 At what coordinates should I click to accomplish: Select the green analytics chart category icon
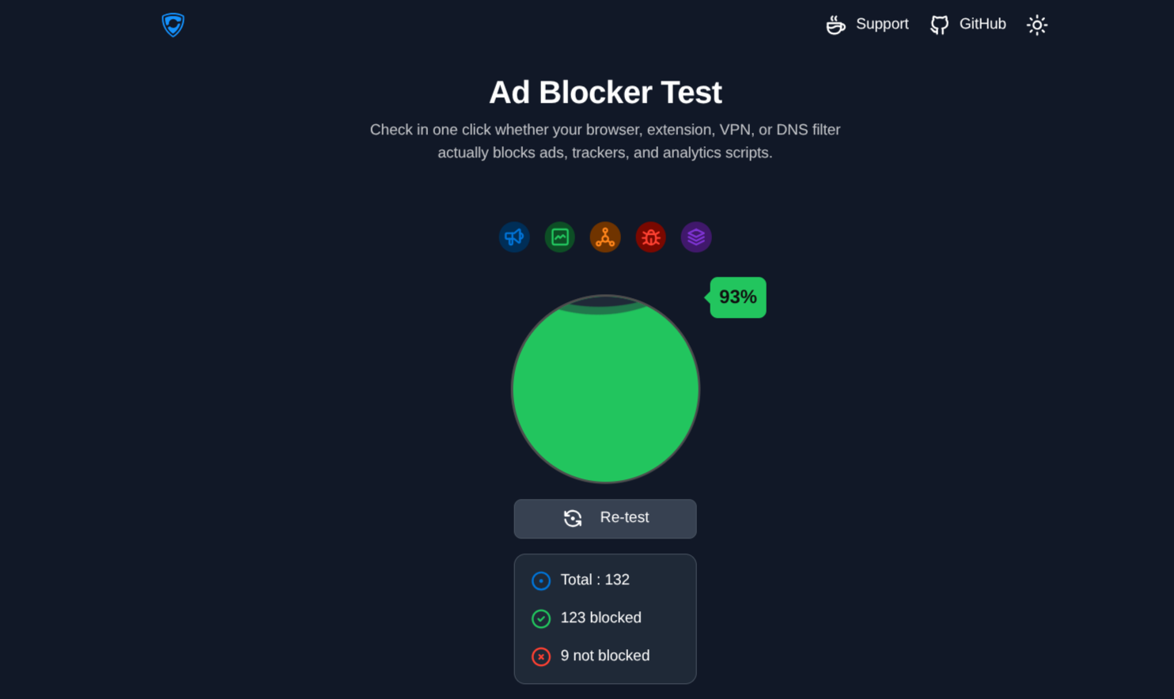[560, 237]
